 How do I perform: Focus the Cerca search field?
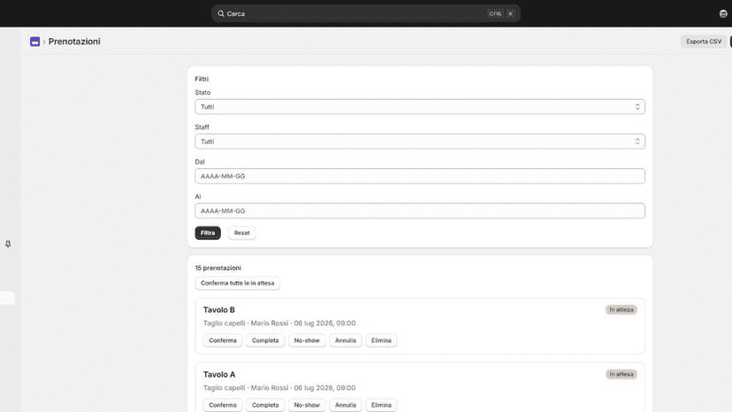pos(366,13)
